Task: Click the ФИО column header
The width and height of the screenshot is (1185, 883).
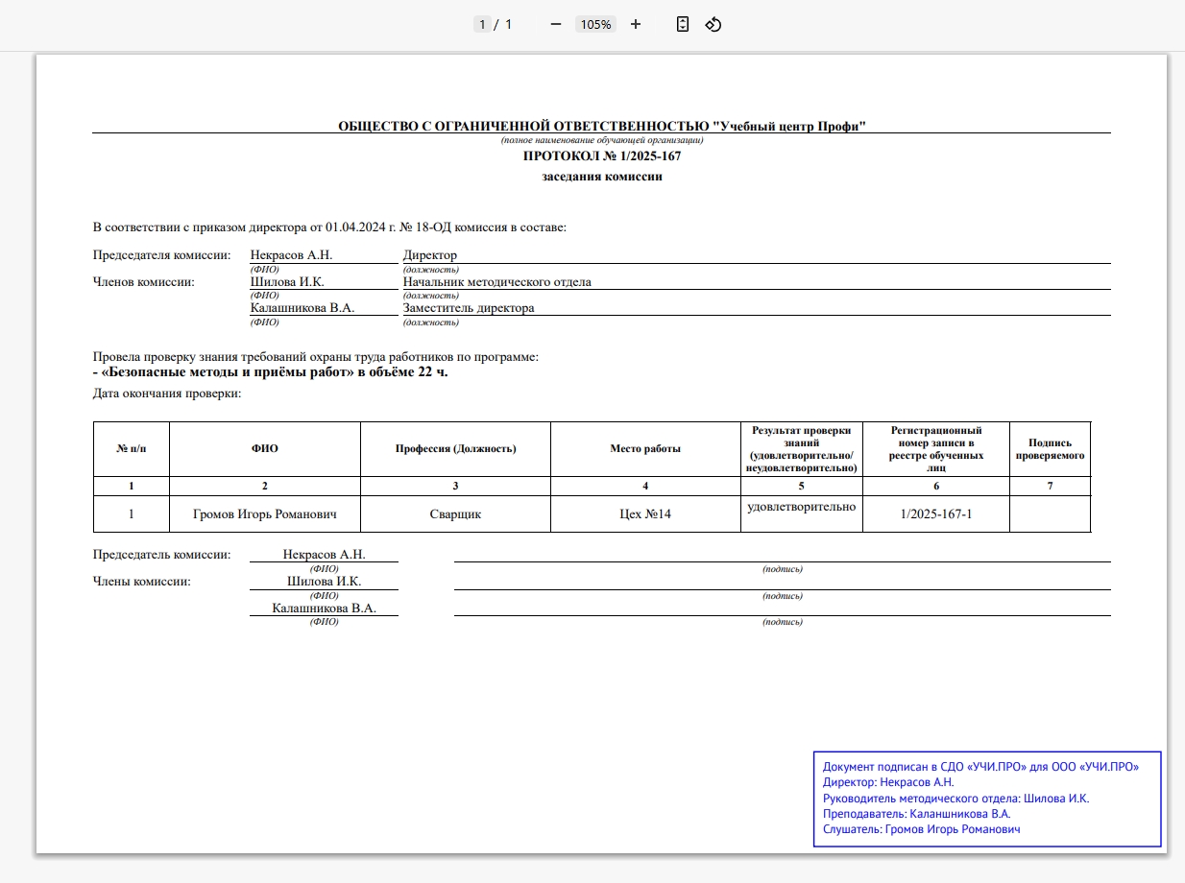Action: (264, 449)
